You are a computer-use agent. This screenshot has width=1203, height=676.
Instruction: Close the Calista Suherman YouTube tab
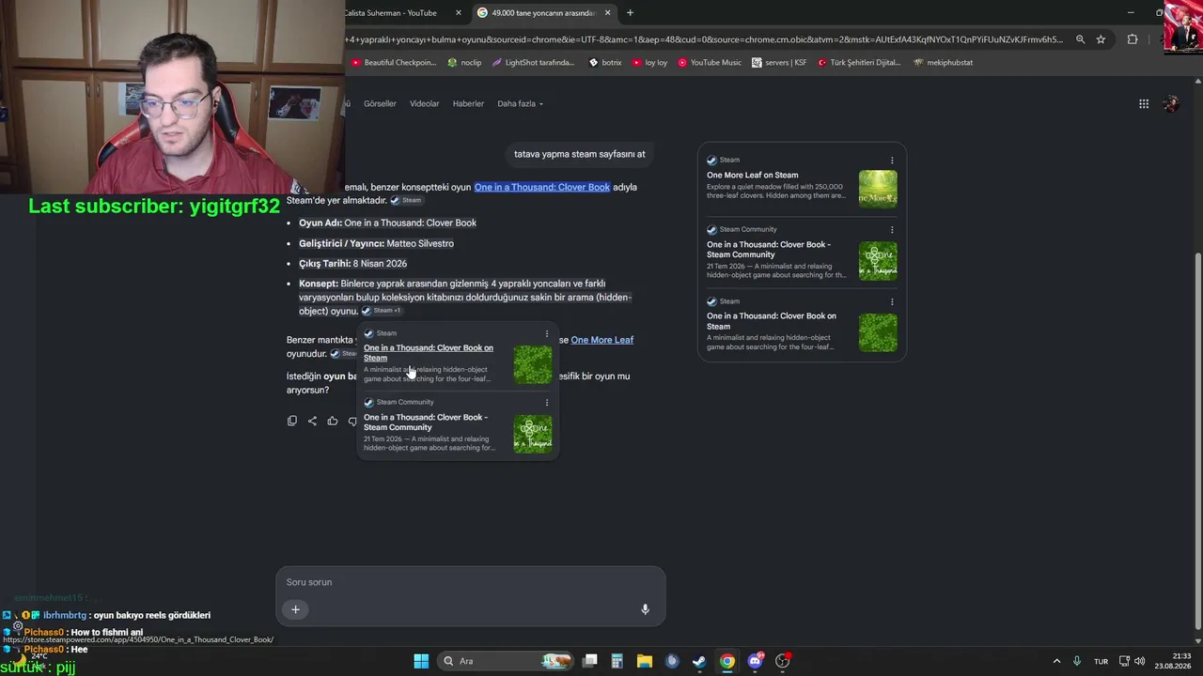[459, 13]
